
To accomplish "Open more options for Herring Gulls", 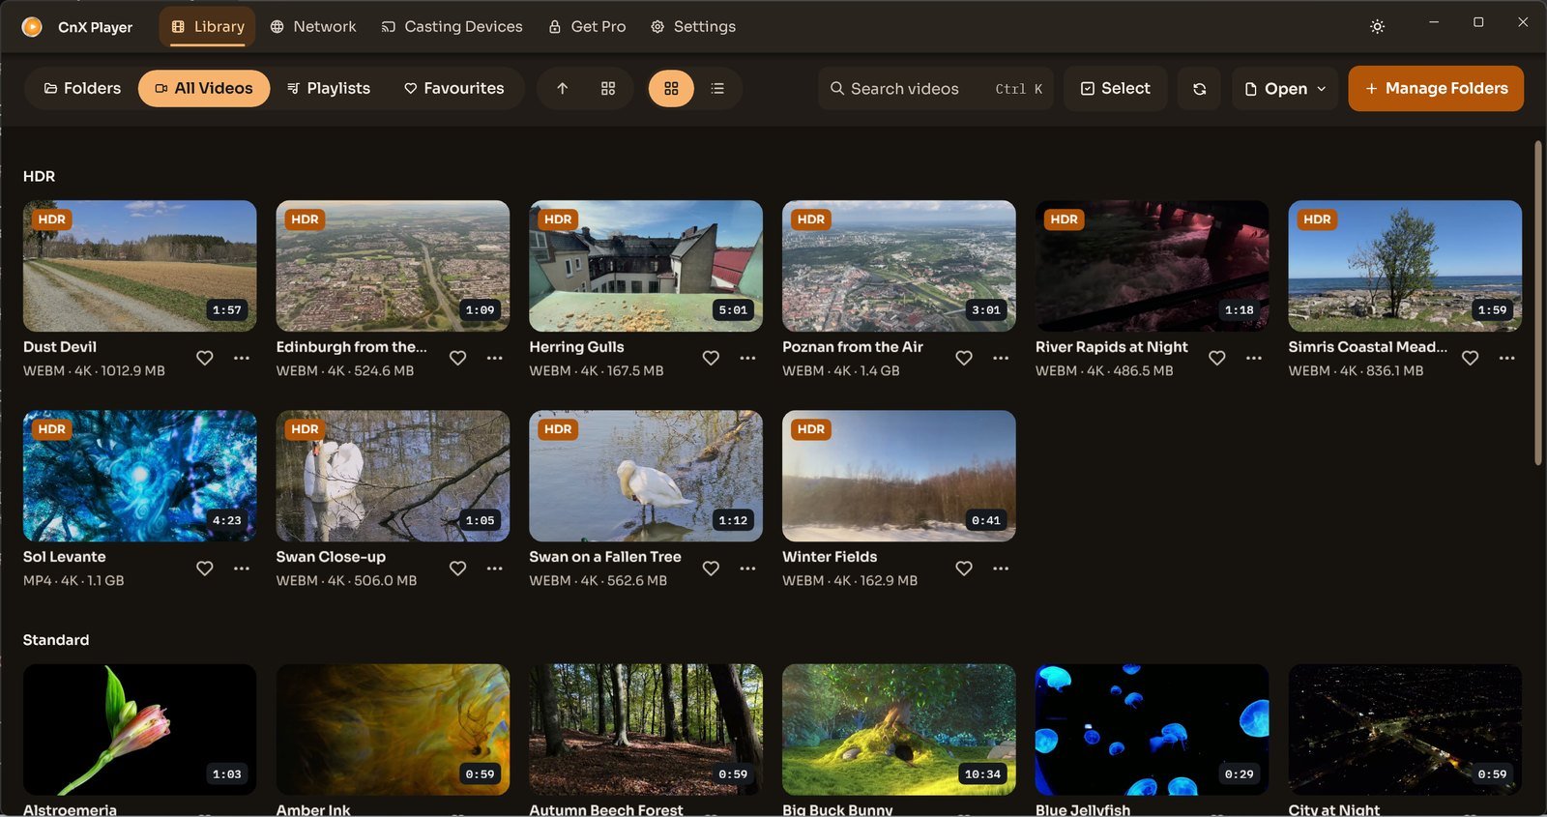I will [747, 358].
